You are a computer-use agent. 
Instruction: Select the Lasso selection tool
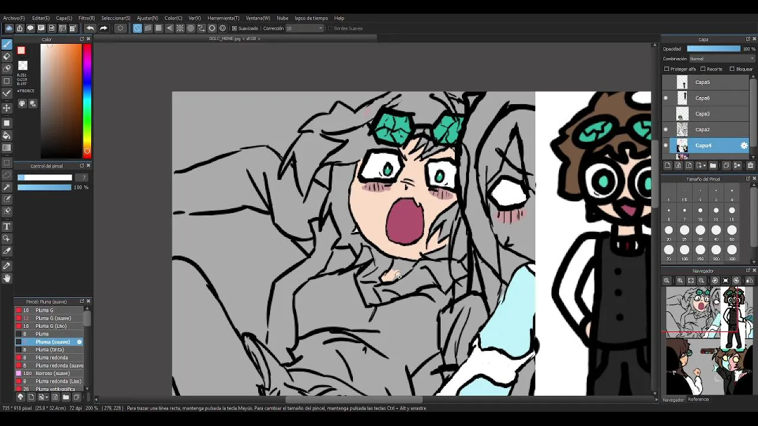(7, 175)
